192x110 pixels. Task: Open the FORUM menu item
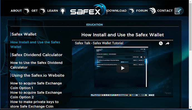tap(142, 11)
